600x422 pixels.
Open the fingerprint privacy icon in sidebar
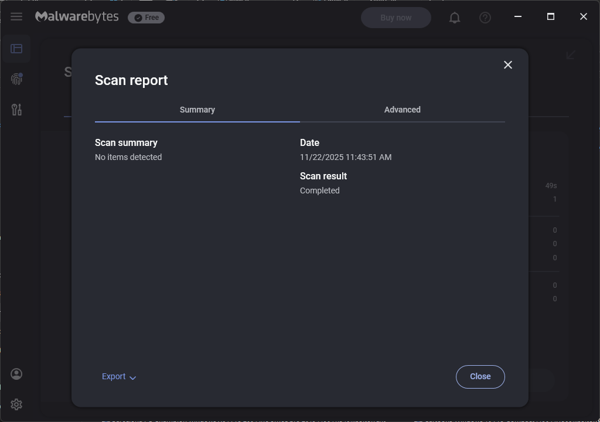click(x=16, y=79)
